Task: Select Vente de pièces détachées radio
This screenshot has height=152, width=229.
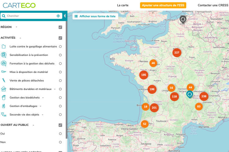Action: click(60, 81)
